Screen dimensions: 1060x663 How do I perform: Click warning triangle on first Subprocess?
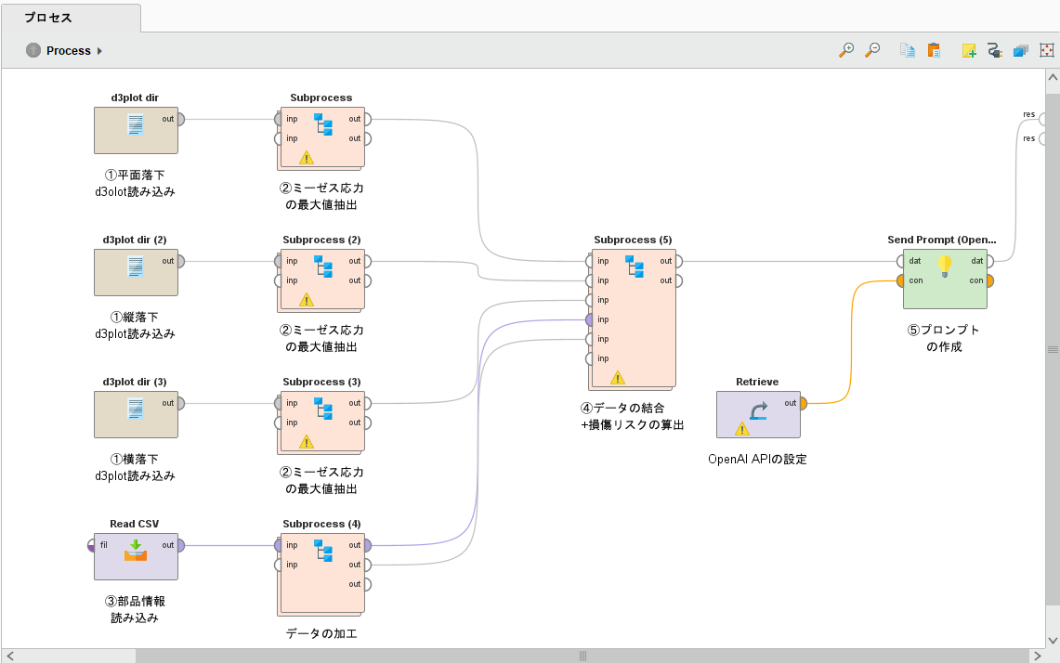(307, 158)
